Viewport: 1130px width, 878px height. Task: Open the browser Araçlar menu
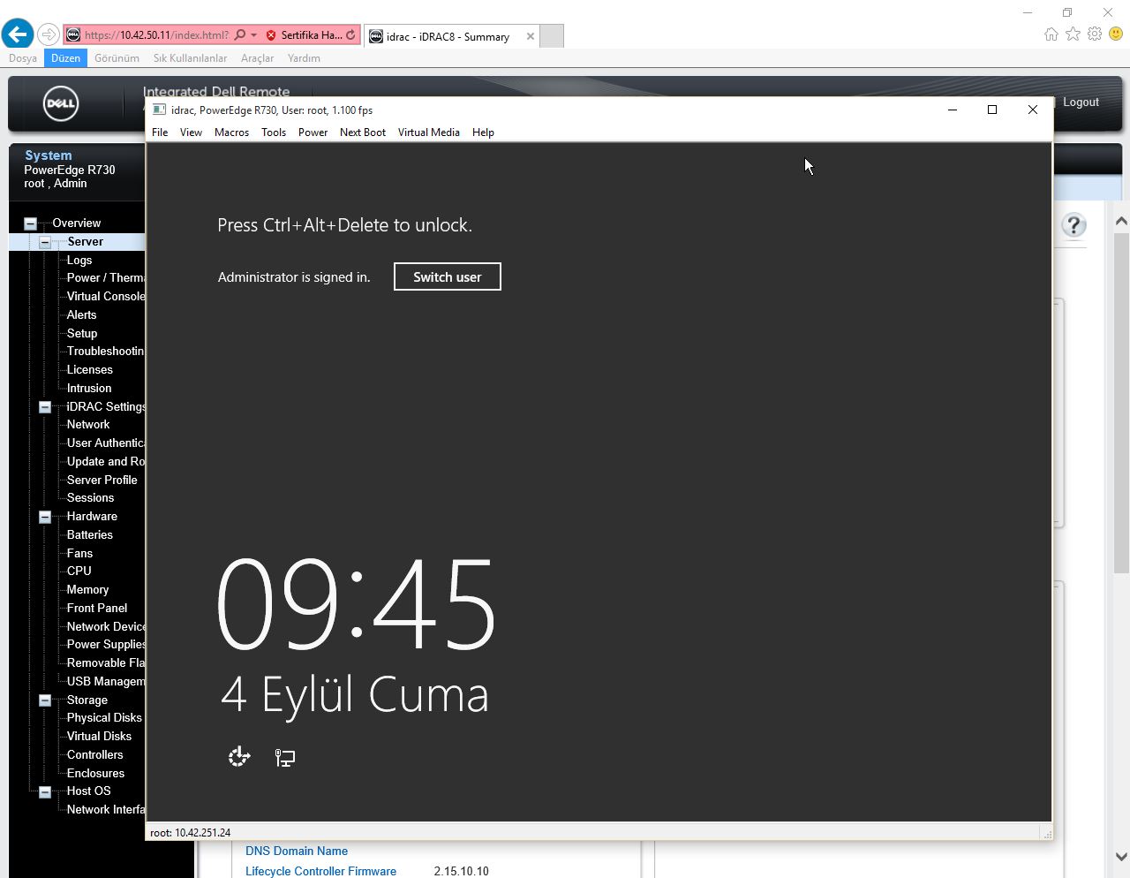point(257,58)
